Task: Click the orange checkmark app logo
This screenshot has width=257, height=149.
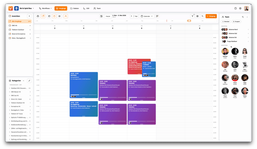Action: point(11,8)
